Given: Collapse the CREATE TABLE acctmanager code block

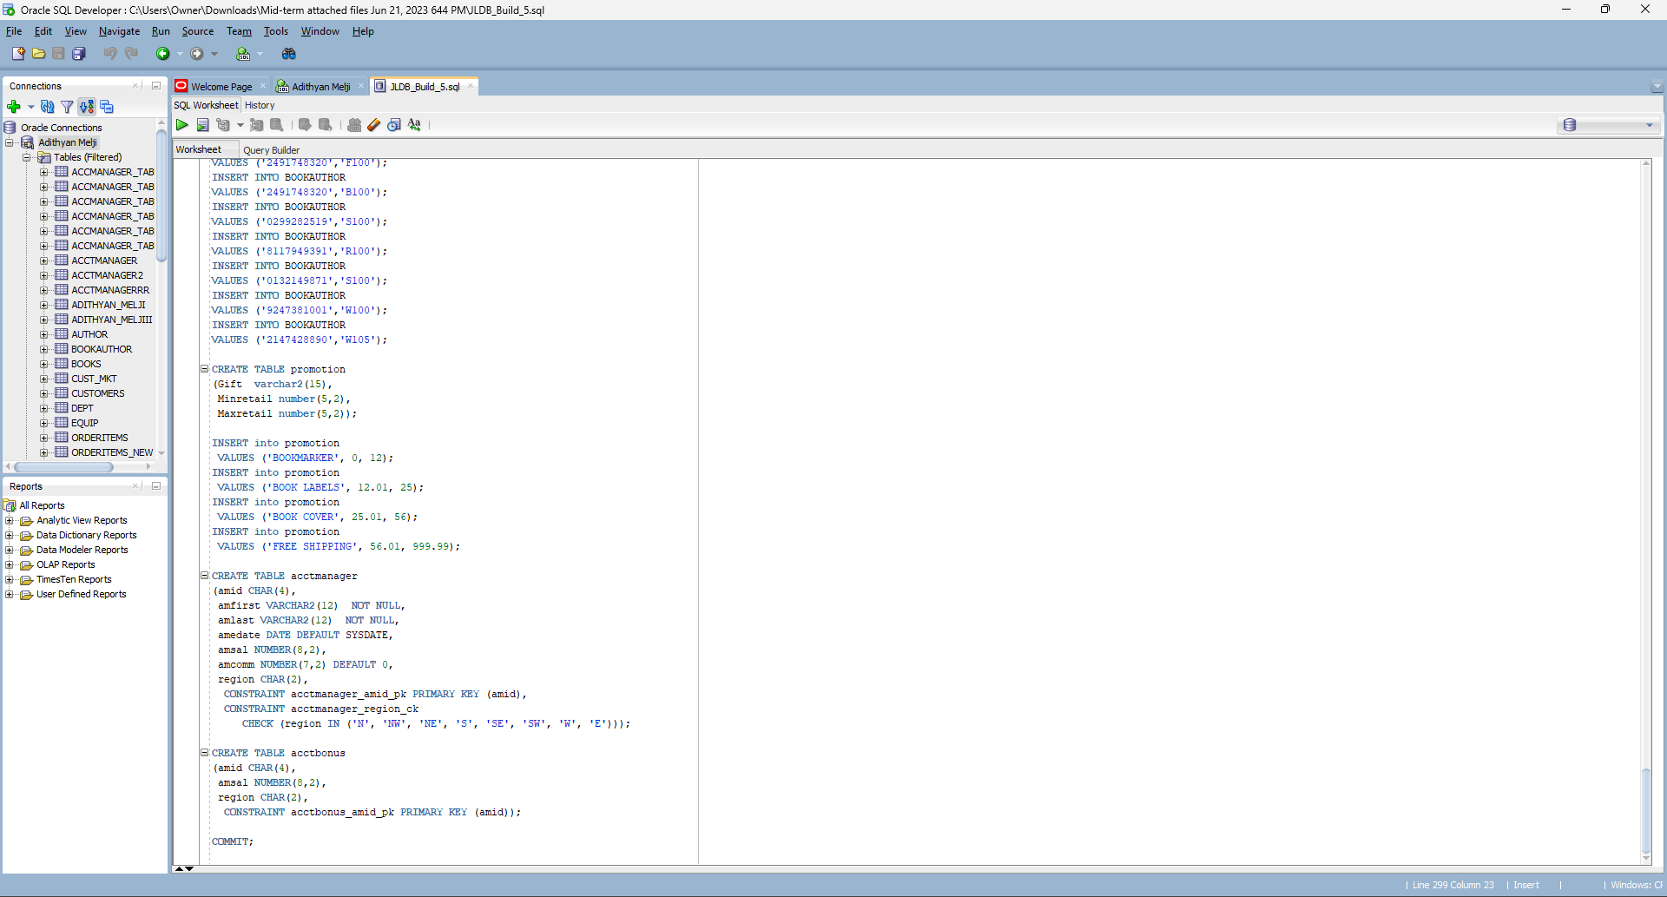Looking at the screenshot, I should (205, 576).
